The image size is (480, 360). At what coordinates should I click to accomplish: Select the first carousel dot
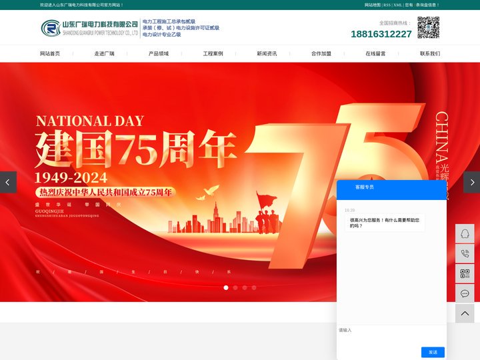pos(226,287)
